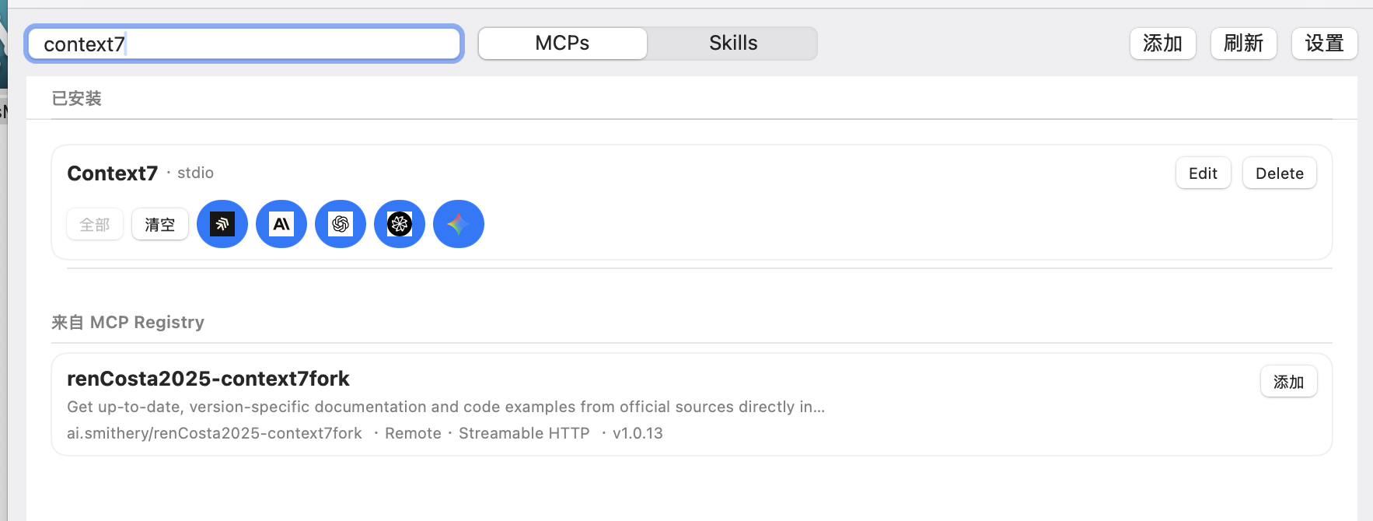Click the 已安装 section heading
The height and width of the screenshot is (521, 1373).
(76, 99)
